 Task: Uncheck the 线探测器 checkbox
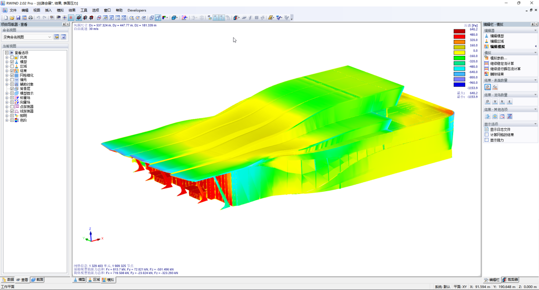tap(12, 111)
